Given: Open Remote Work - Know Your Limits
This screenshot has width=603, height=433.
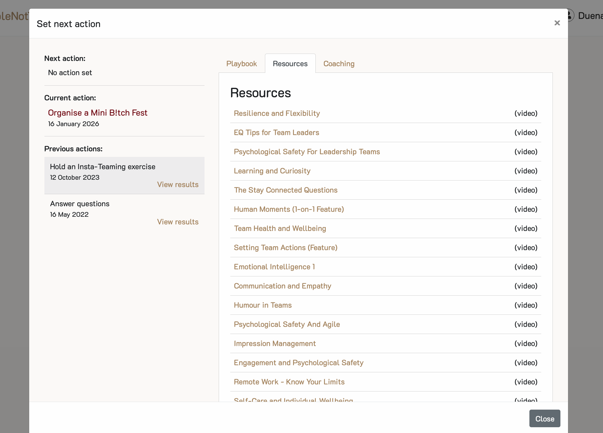Looking at the screenshot, I should point(289,382).
